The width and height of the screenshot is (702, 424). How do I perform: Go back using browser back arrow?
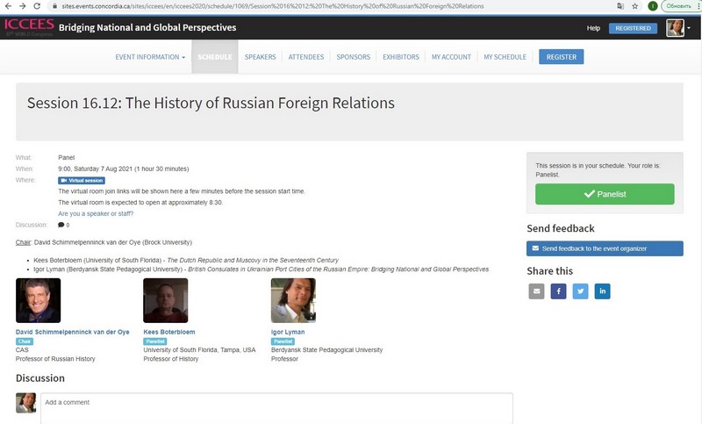(7, 6)
